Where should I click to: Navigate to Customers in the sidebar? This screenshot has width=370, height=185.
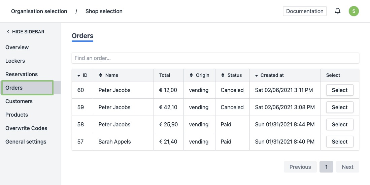(19, 101)
